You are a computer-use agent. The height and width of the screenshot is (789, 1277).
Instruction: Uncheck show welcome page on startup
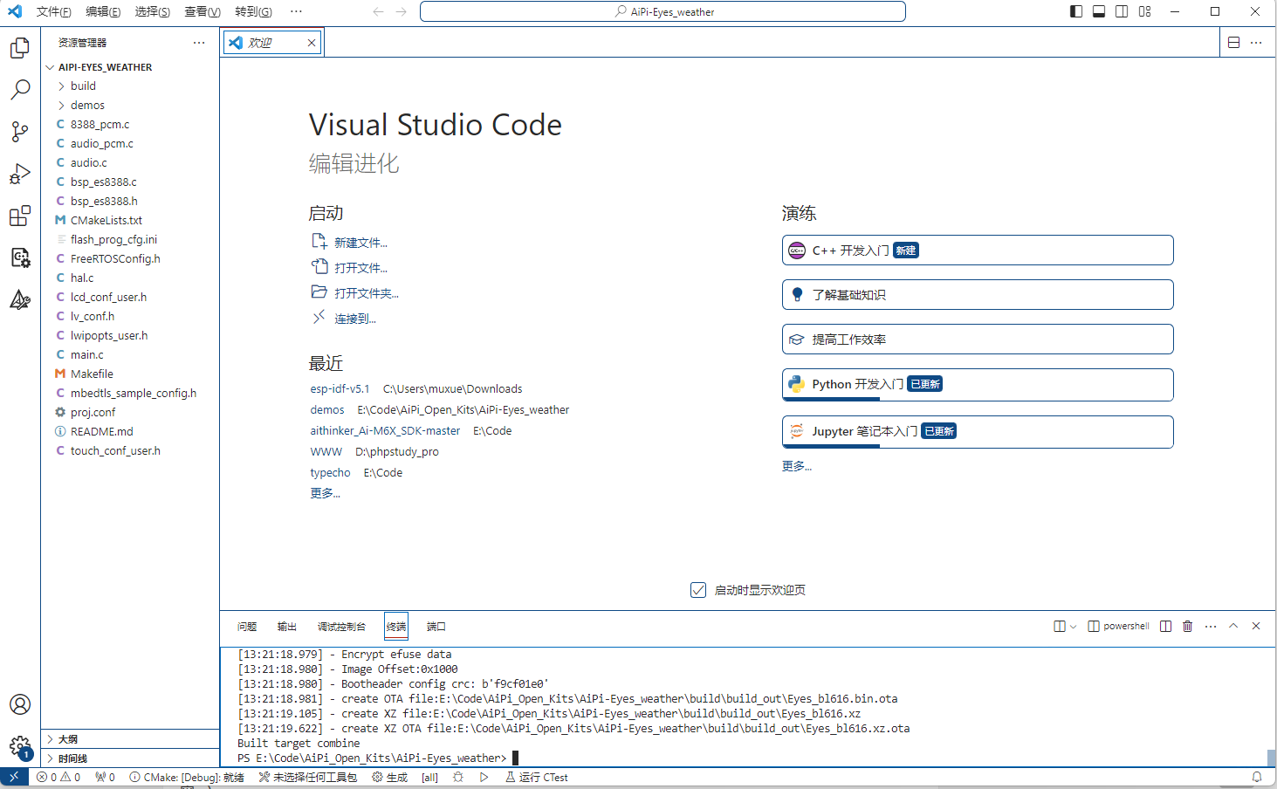pyautogui.click(x=698, y=590)
